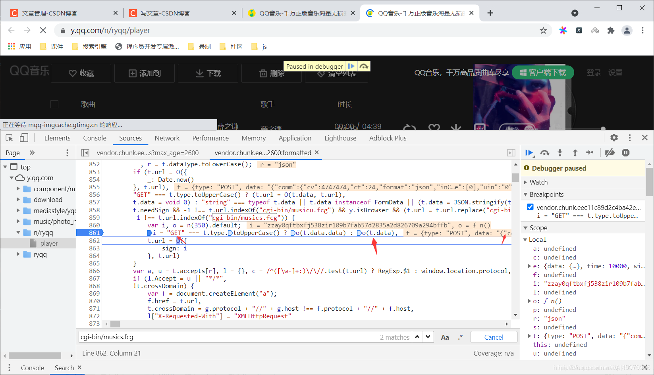Hide the debugger sidebar icon
The width and height of the screenshot is (654, 375).
click(511, 153)
